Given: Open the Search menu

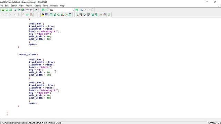Looking at the screenshot, I should 14,6.
